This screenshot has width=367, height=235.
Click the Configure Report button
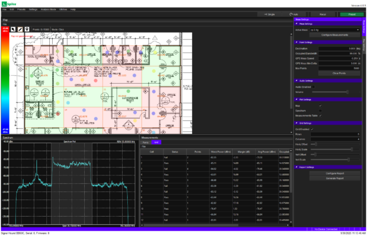335,174
